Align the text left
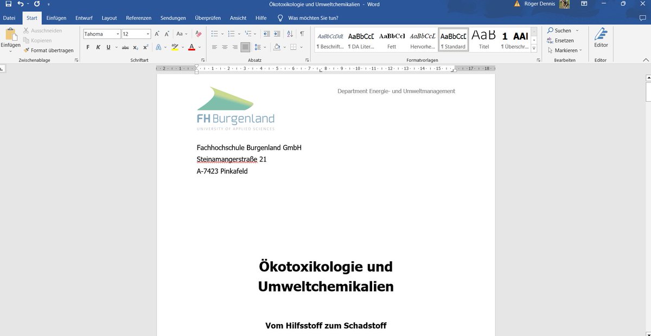Screen dimensions: 651x336 tap(214, 47)
